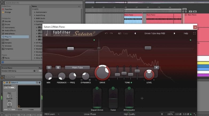The height and width of the screenshot is (116, 209).
Task: Undo the last change in Saturn 2
Action: click(106, 33)
